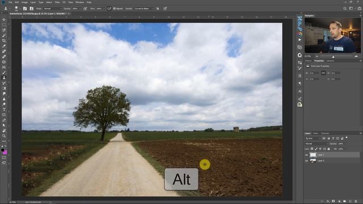Filter layers for type layers

333,138
